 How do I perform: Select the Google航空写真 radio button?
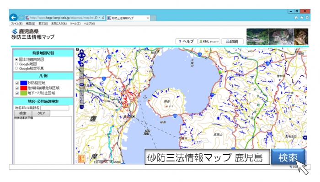tap(16, 68)
